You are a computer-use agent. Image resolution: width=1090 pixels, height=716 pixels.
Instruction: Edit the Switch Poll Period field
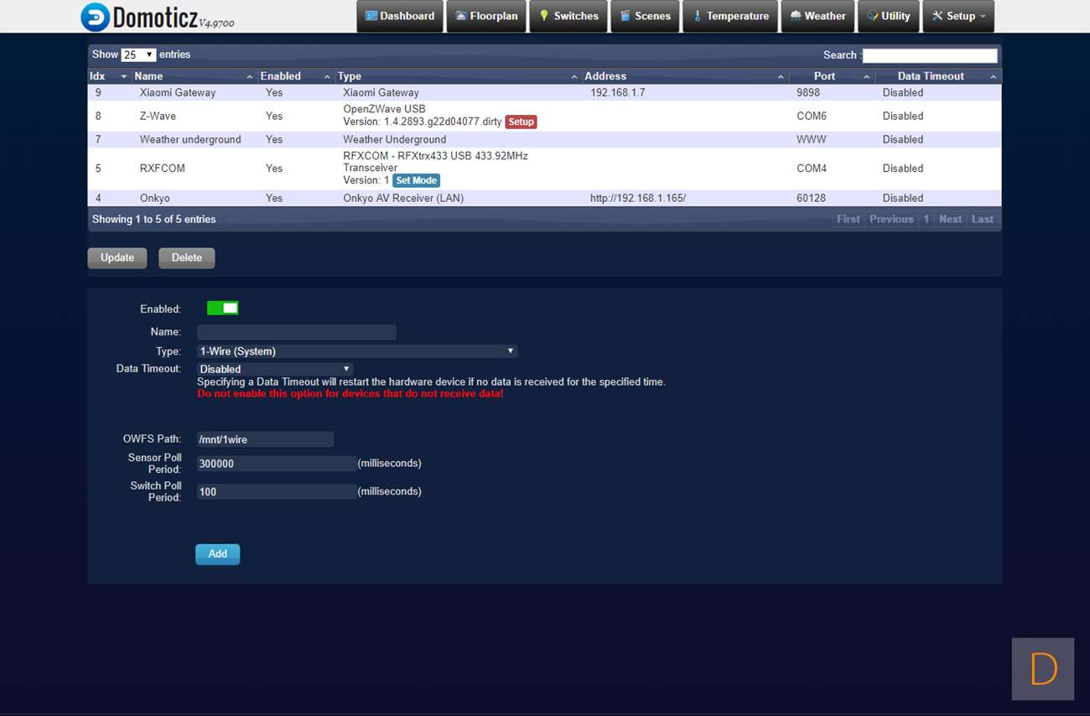tap(277, 492)
